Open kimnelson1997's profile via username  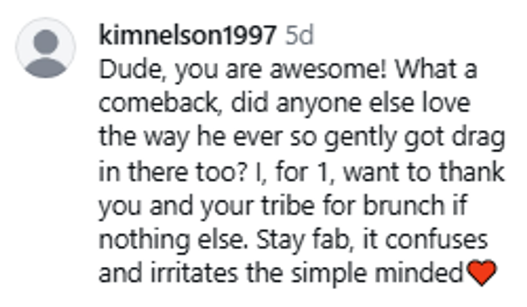click(188, 36)
